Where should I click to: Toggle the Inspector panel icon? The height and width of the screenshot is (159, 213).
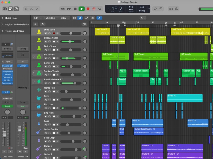coord(11,9)
